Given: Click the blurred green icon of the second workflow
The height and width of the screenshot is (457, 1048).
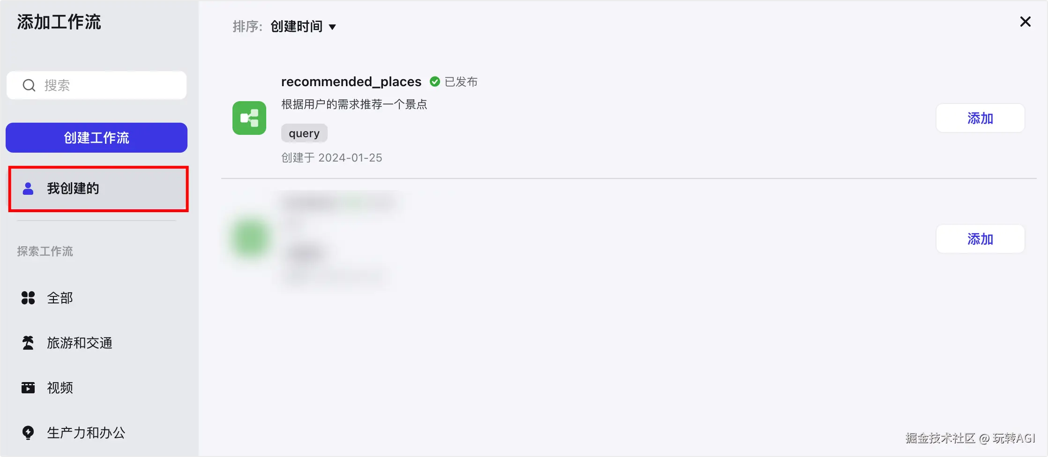Looking at the screenshot, I should coord(250,238).
